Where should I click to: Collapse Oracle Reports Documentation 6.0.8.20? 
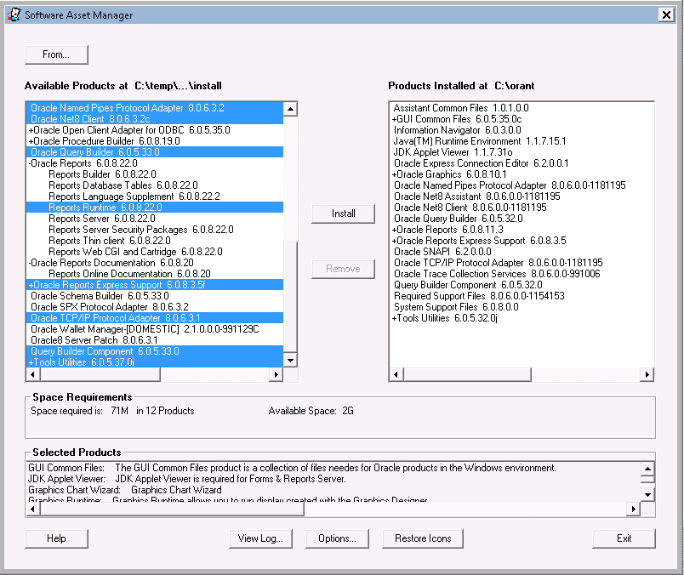coord(30,263)
